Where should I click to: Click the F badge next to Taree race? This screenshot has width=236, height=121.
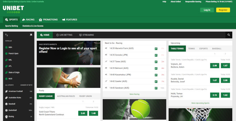click(156, 62)
